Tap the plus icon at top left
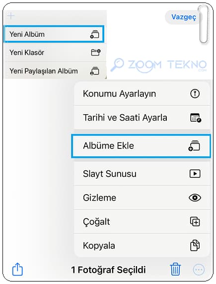The image size is (216, 284). (x=11, y=16)
